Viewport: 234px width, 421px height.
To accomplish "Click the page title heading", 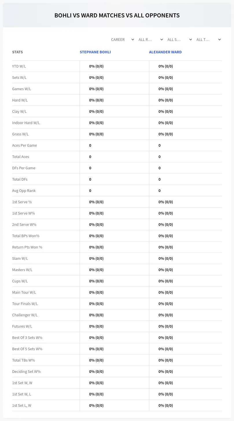I will point(117,15).
